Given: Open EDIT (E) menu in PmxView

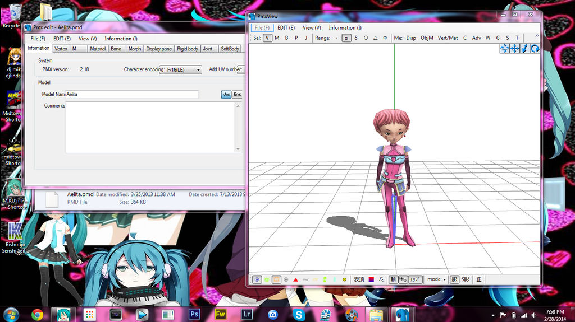Looking at the screenshot, I should [x=286, y=27].
